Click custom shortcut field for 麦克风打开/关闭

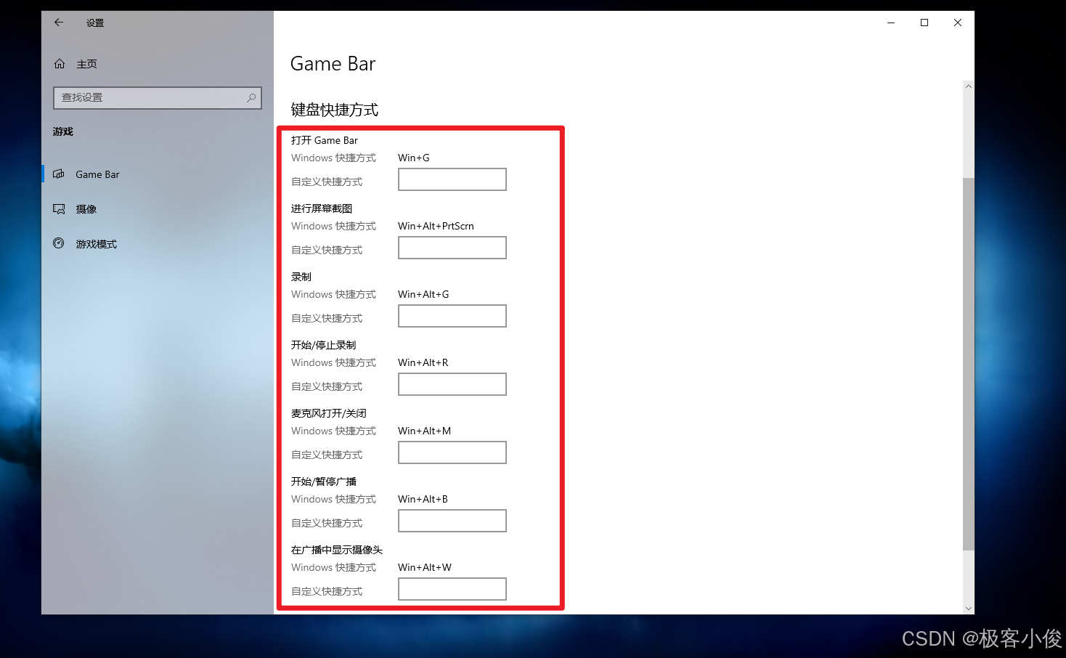tap(452, 452)
